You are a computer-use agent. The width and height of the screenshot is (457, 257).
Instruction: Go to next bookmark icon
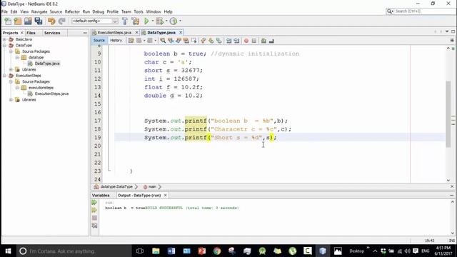211,41
